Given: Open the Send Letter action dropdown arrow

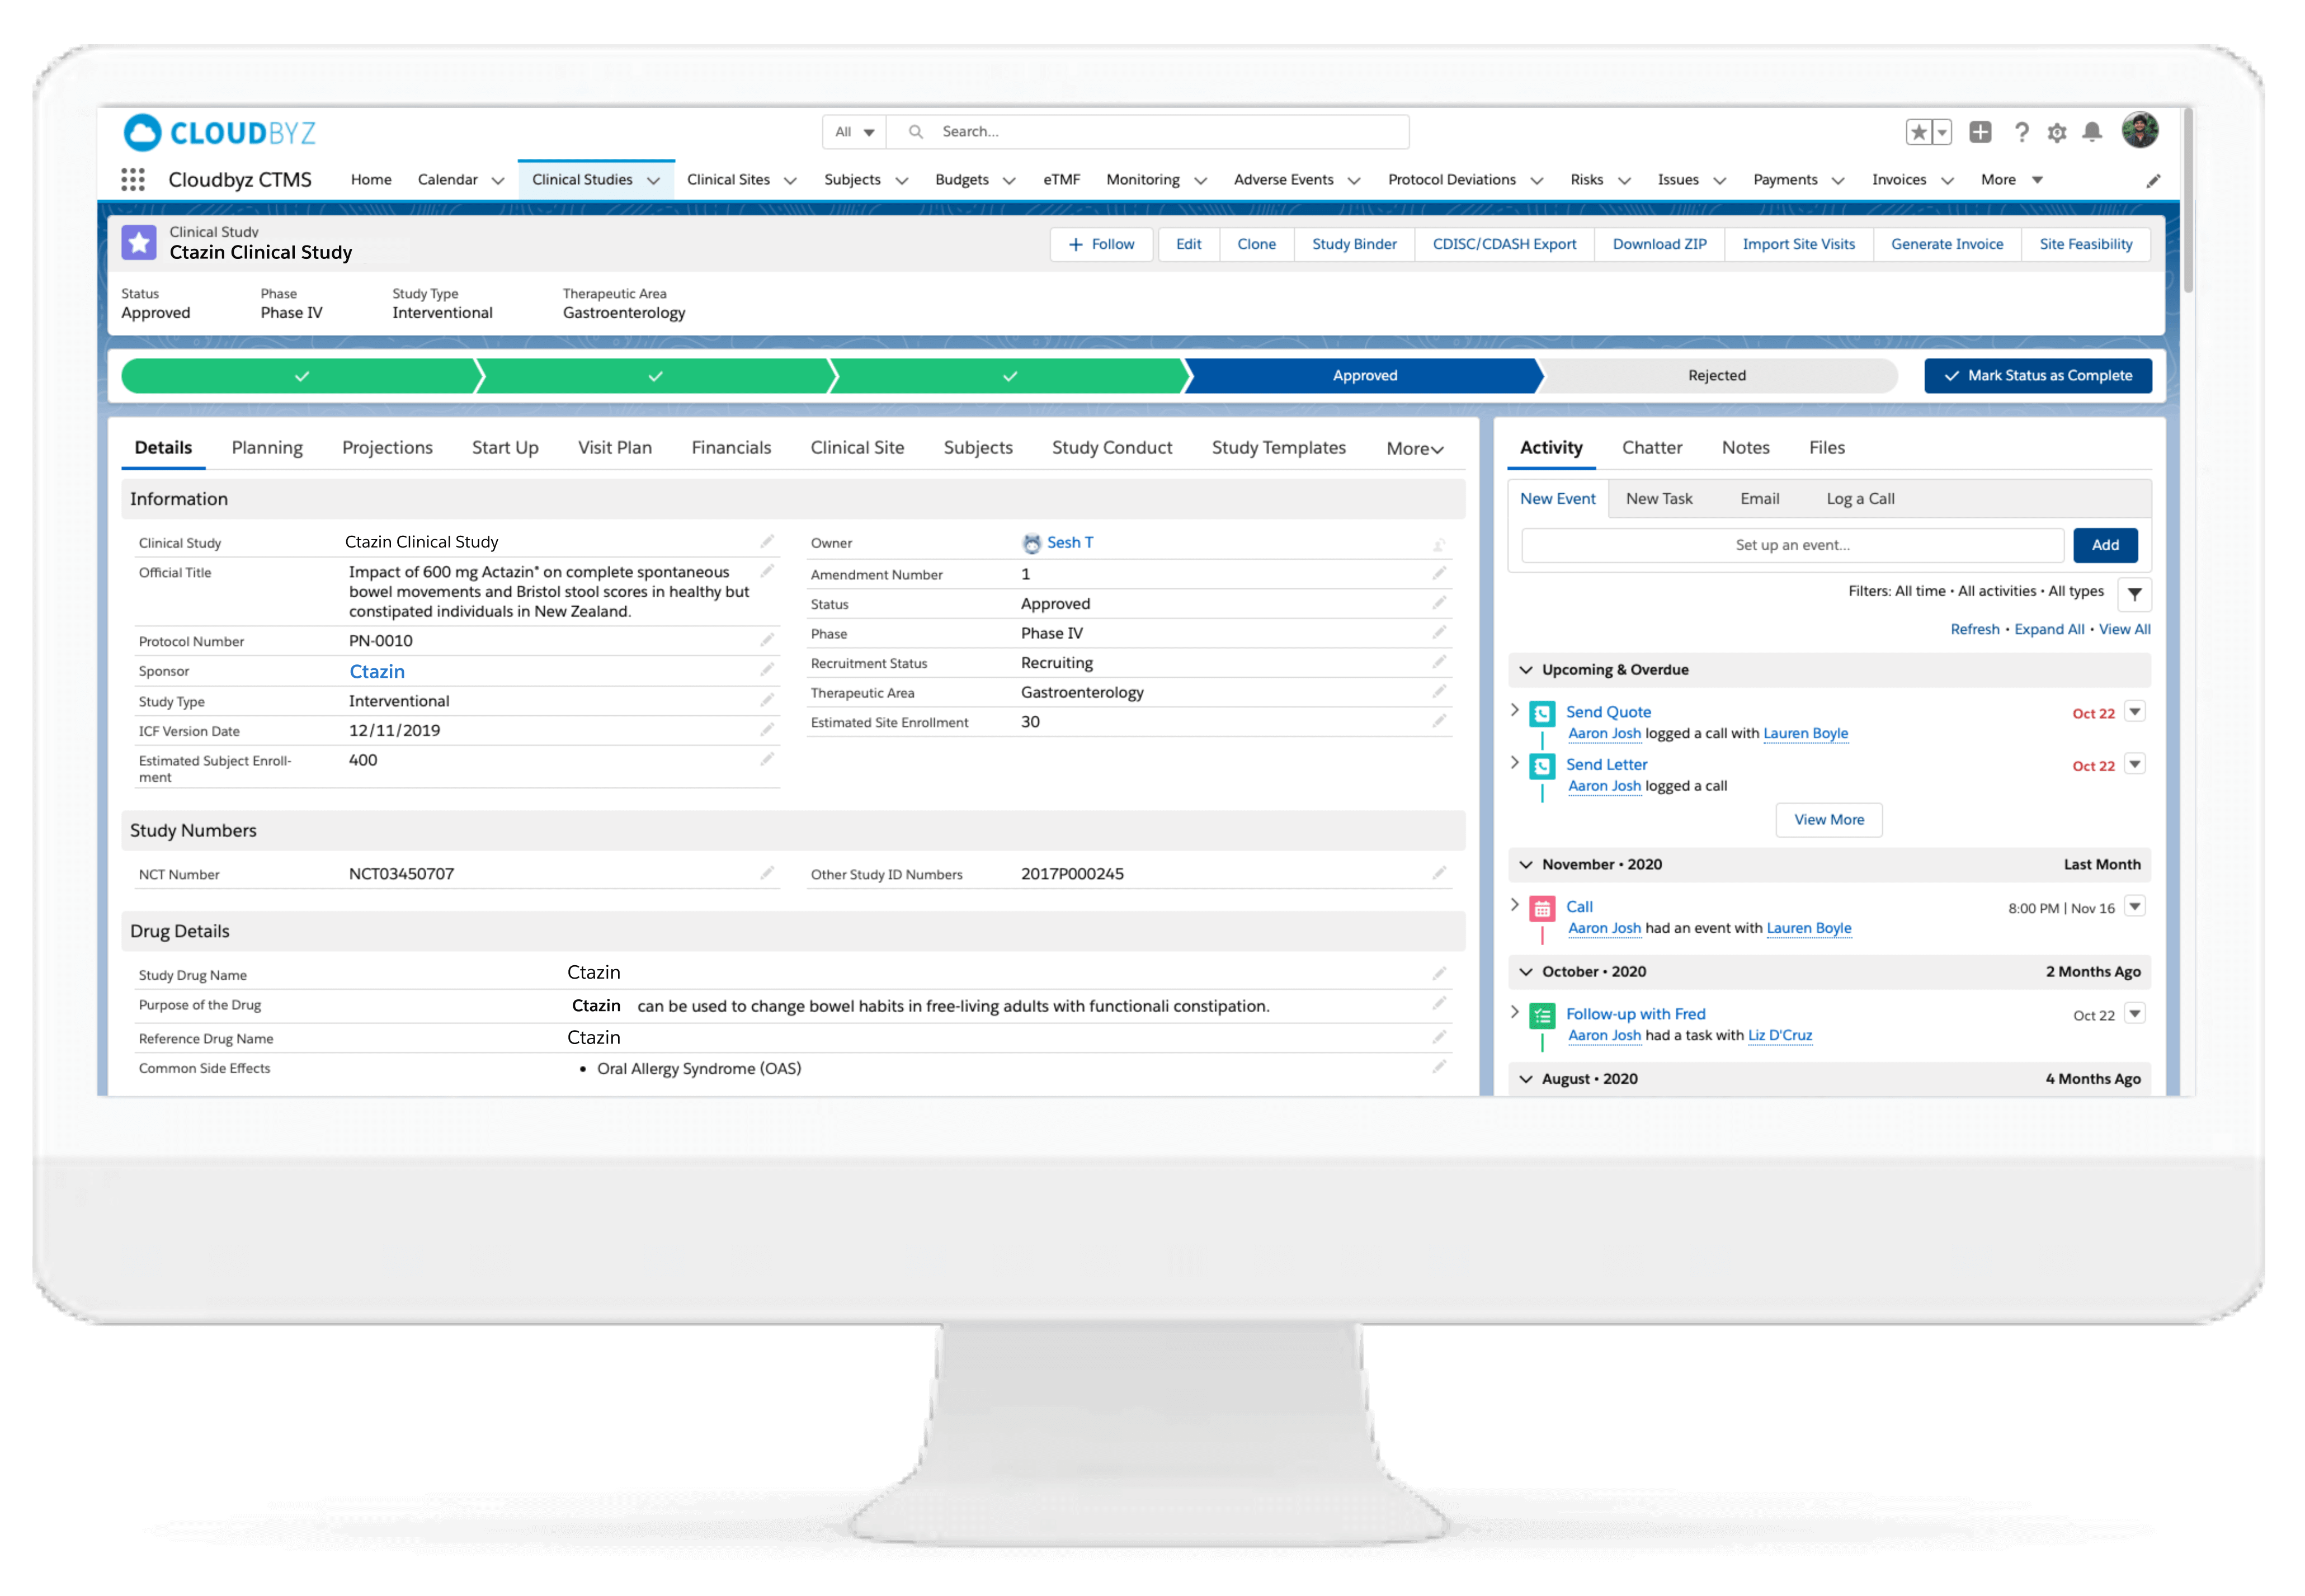Looking at the screenshot, I should [x=2134, y=764].
